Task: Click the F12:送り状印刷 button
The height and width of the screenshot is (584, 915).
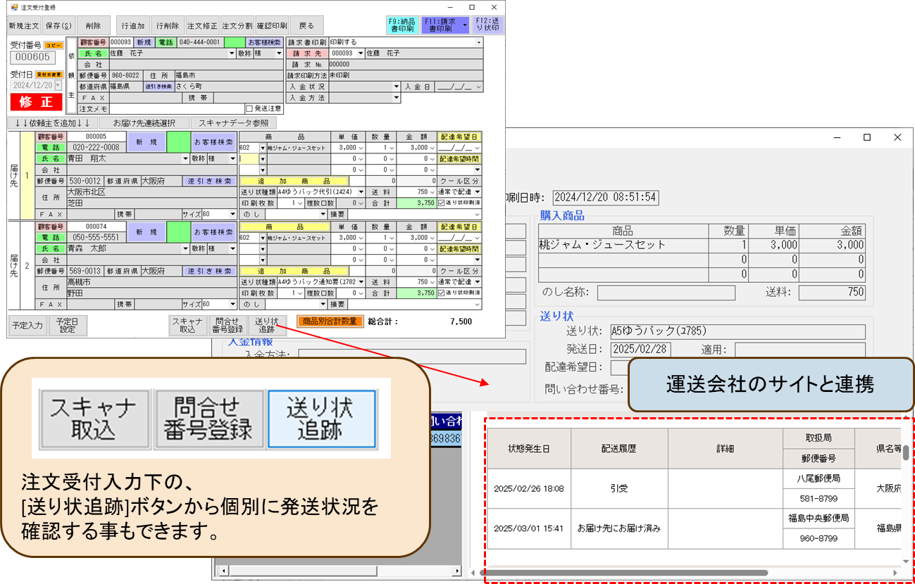Action: point(487,25)
